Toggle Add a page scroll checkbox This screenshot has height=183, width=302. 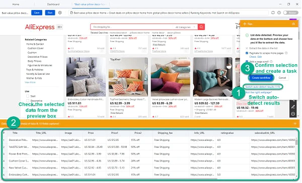pyautogui.click(x=247, y=62)
